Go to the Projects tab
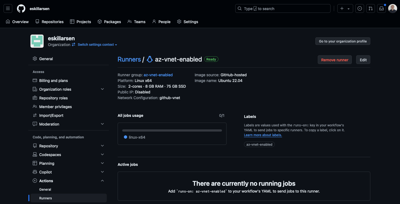The image size is (400, 204). (x=80, y=22)
